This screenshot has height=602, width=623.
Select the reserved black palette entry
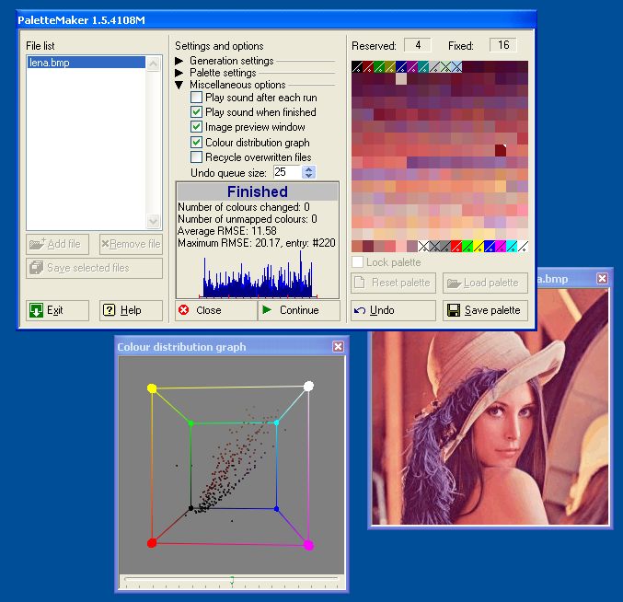(x=357, y=67)
